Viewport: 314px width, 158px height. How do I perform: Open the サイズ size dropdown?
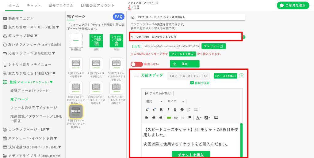click(176, 101)
